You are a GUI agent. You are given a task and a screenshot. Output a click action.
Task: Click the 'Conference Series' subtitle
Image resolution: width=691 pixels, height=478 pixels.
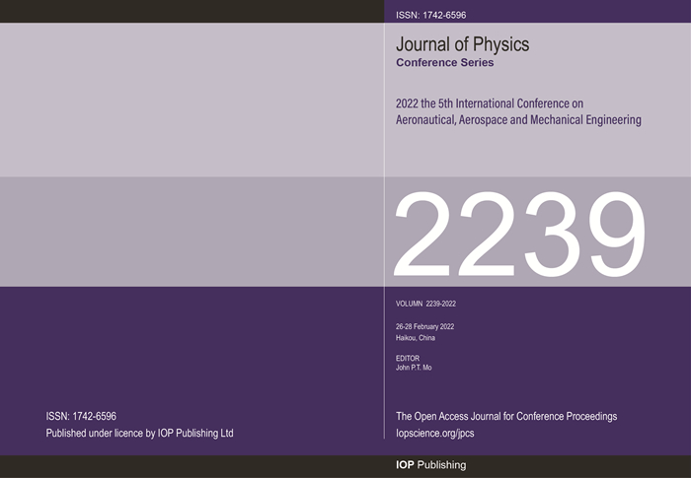coord(444,62)
